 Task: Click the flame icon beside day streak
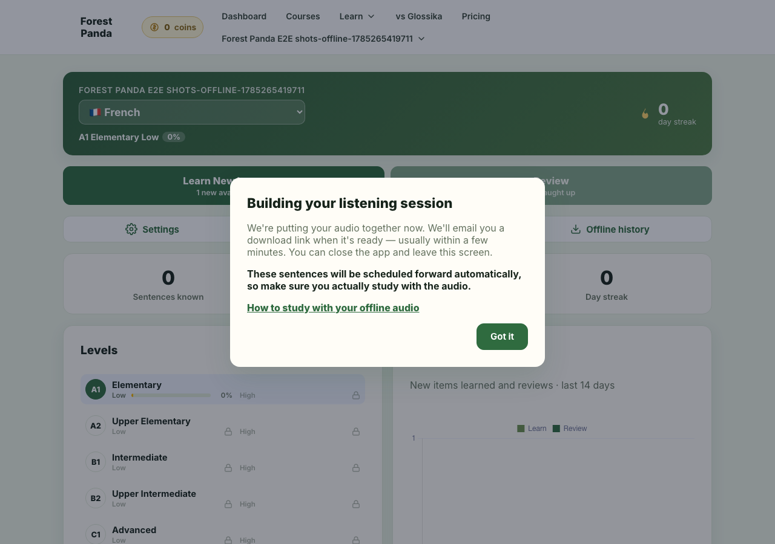(645, 113)
